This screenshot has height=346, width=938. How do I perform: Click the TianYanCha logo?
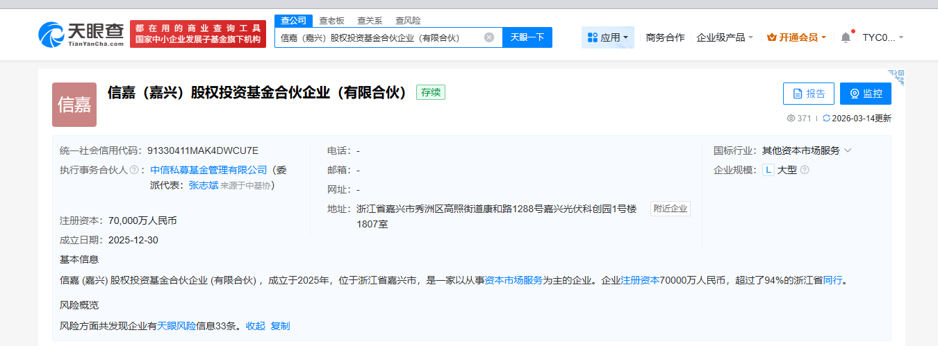81,34
